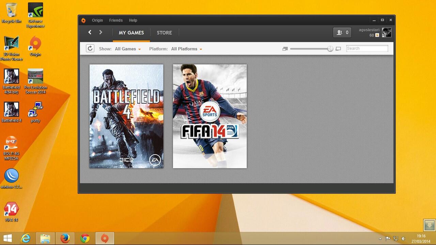
Task: Open File Explorer from taskbar
Action: click(x=45, y=239)
